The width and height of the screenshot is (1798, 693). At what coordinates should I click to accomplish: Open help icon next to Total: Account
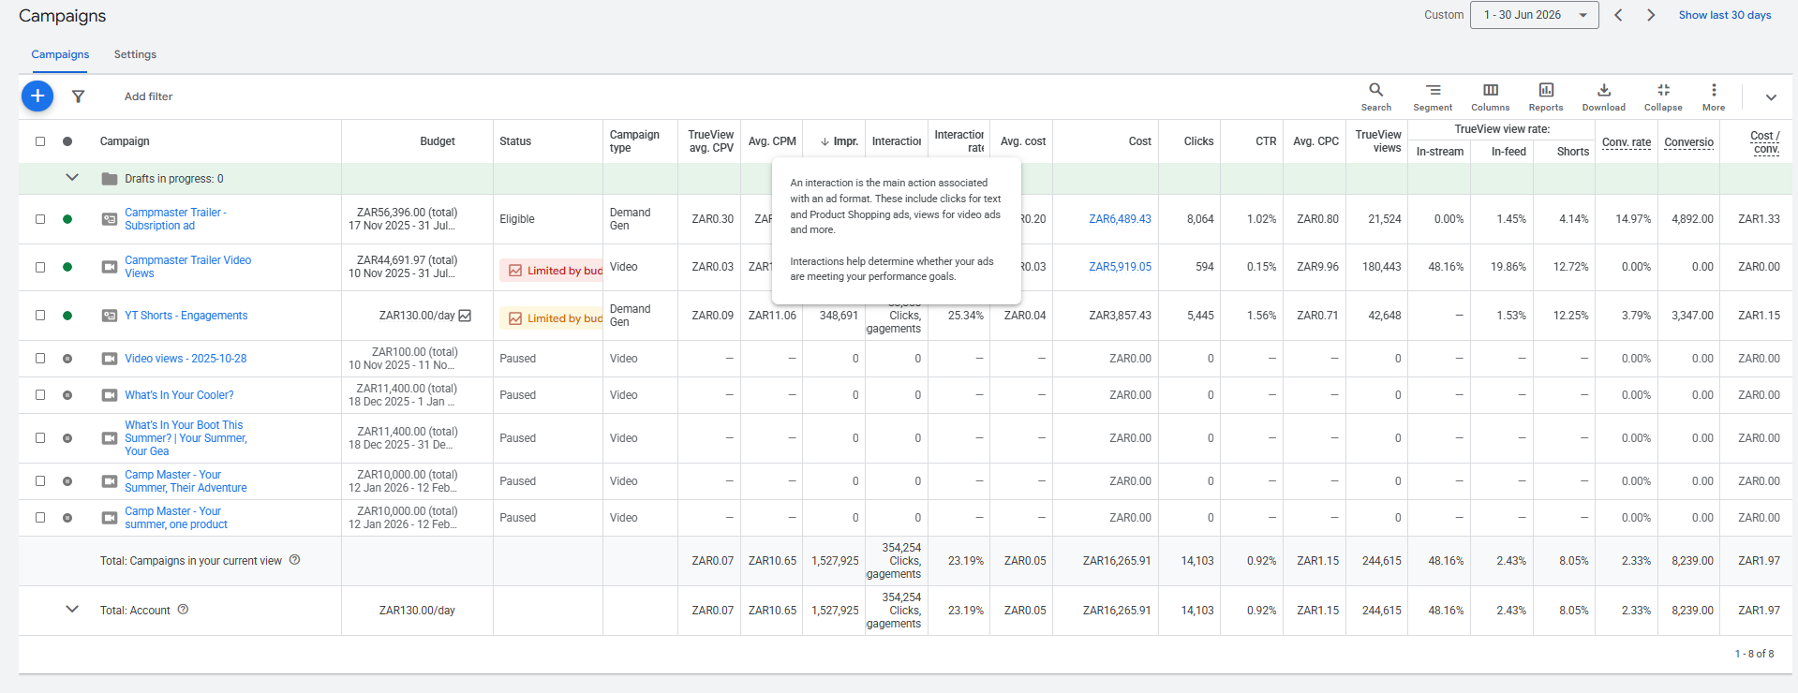[183, 610]
